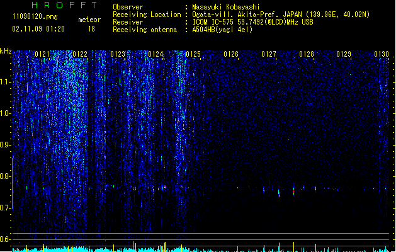Click the Ogata-vill. Akita-Pref. JAPAN location text
396x252 pixels.
pos(281,14)
